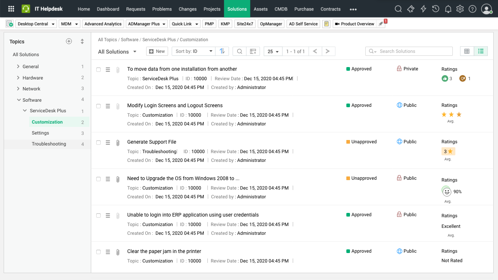Screen dimensions: 498x280
Task: Open the Quick Link dropdown
Action: [185, 24]
